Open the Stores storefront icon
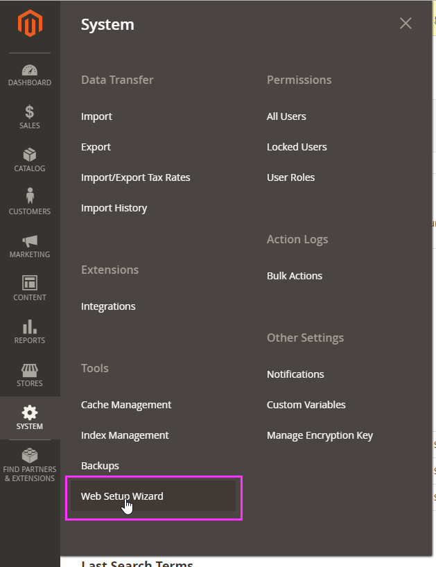Screen dimensions: 436x567 coord(30,370)
